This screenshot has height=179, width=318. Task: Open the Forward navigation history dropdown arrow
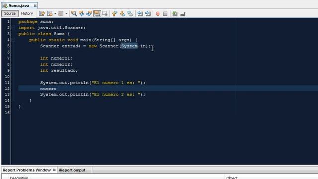[66, 14]
